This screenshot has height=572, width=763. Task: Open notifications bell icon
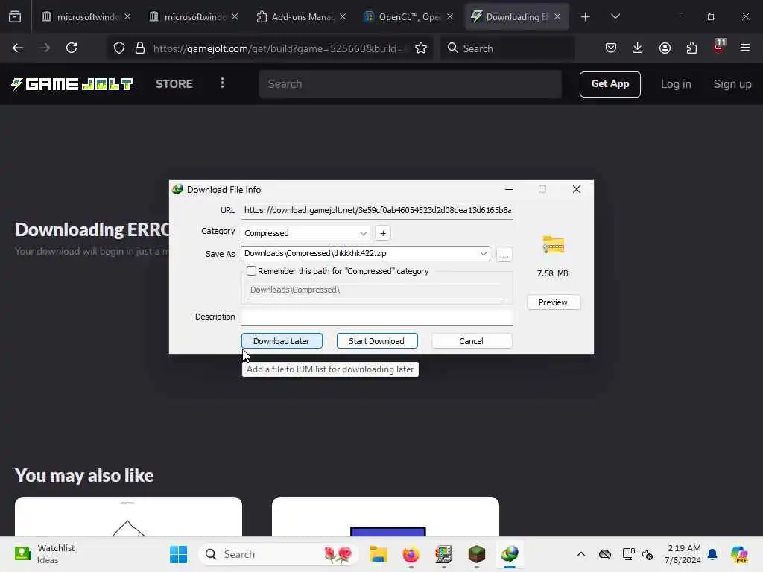712,554
